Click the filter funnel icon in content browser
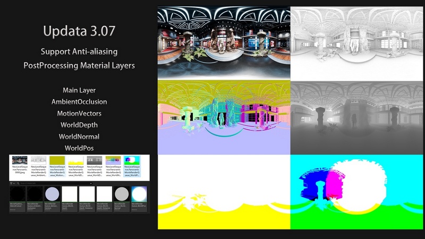 (x=12, y=183)
